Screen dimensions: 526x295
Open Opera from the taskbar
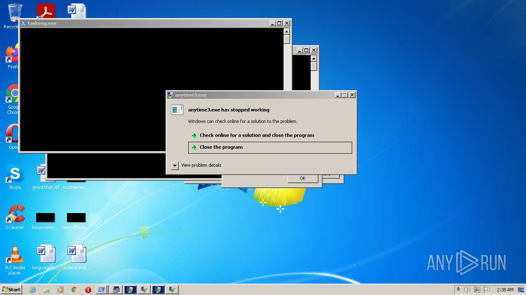coord(88,290)
